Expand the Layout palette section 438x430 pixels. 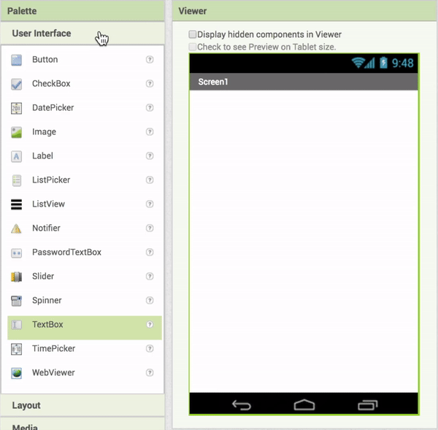tap(82, 405)
